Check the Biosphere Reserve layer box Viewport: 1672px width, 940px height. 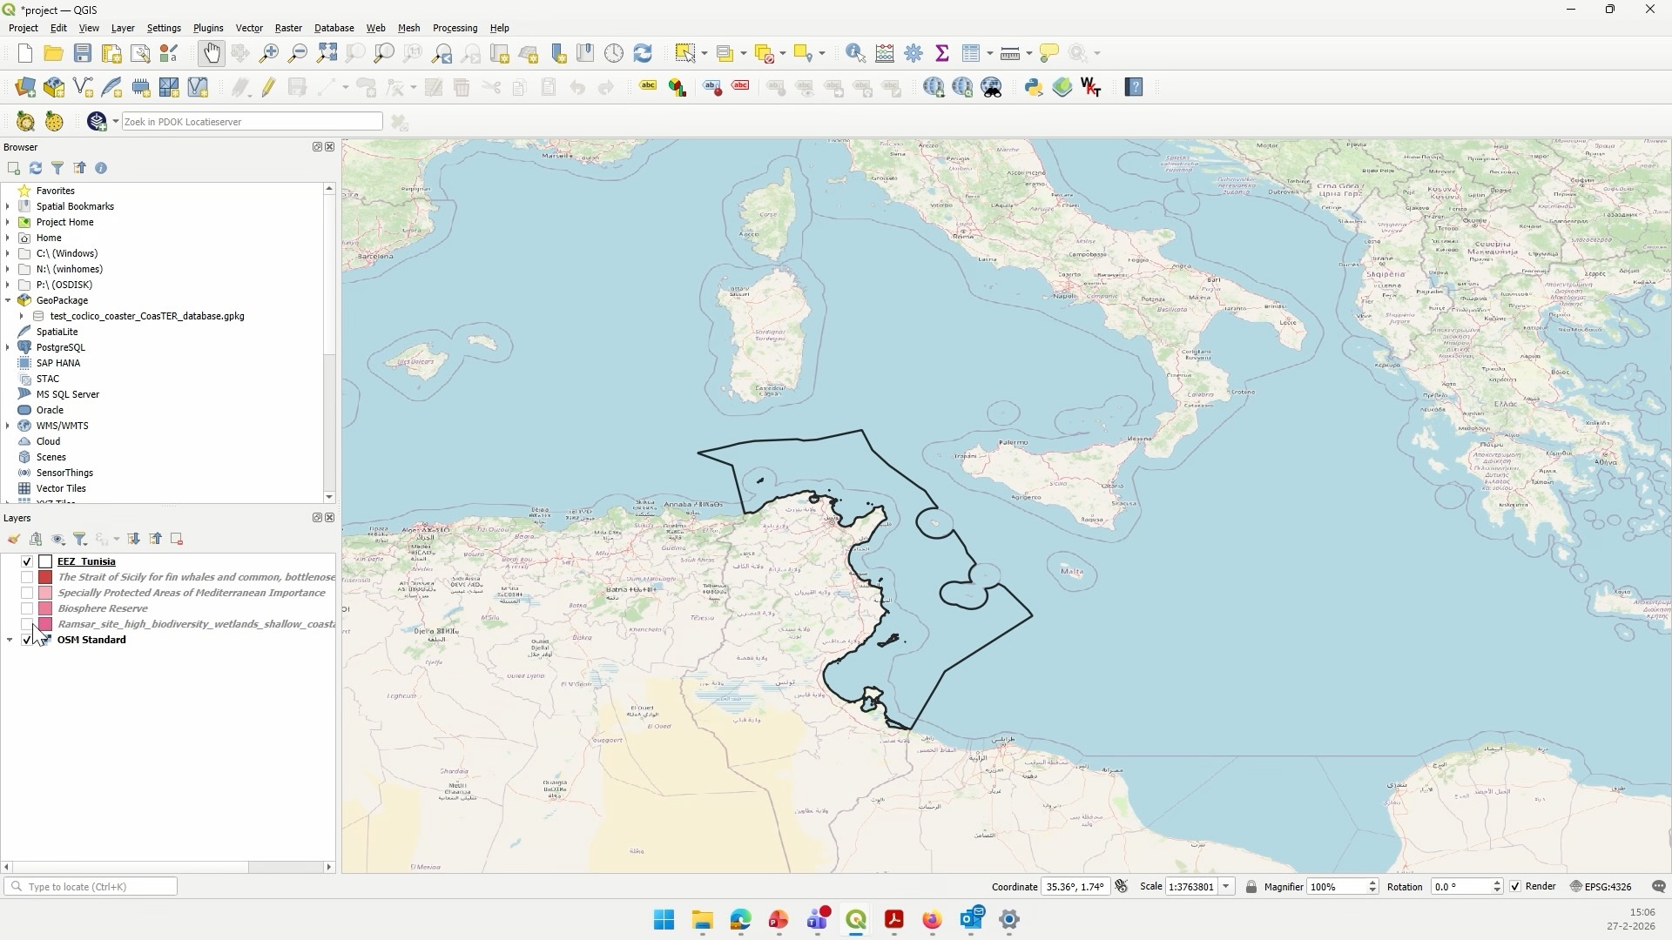coord(27,609)
